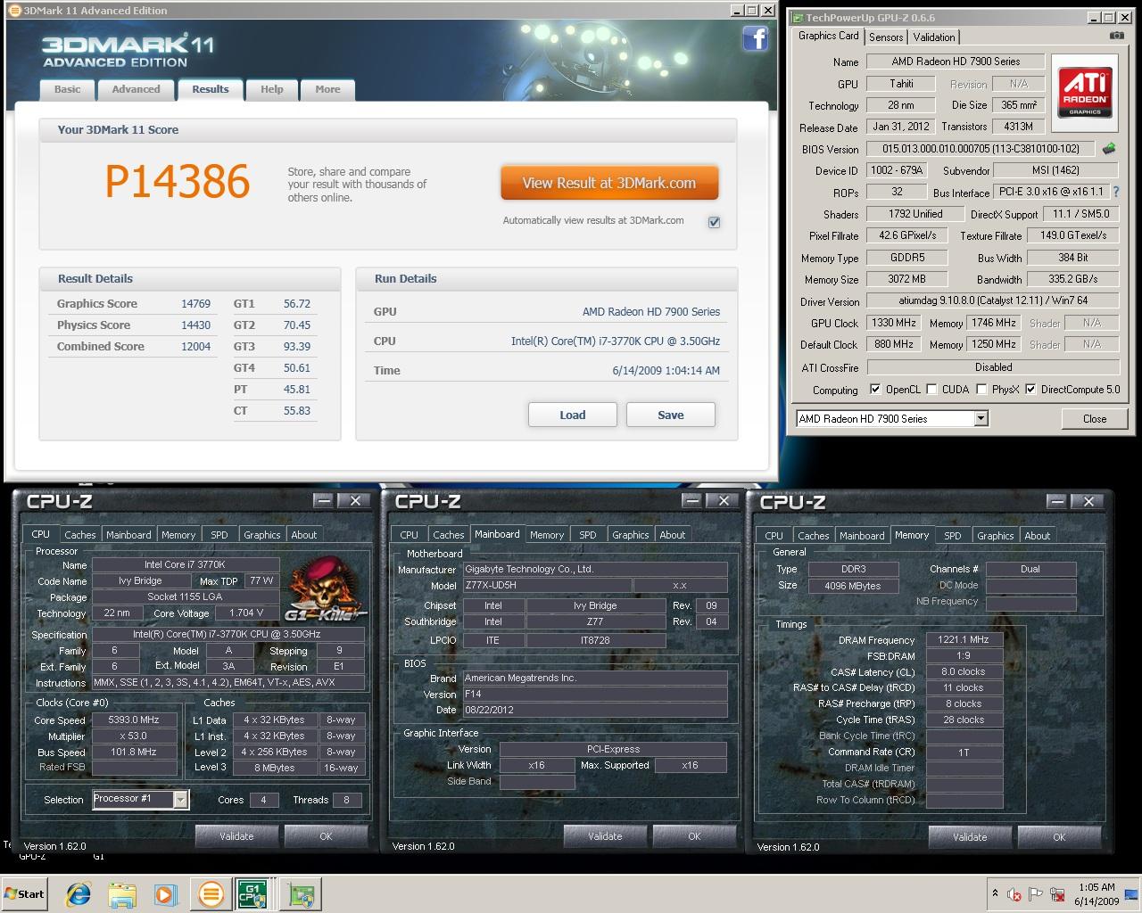Open the GPU selection dropdown in GPU-Z
The image size is (1142, 913).
[x=981, y=418]
